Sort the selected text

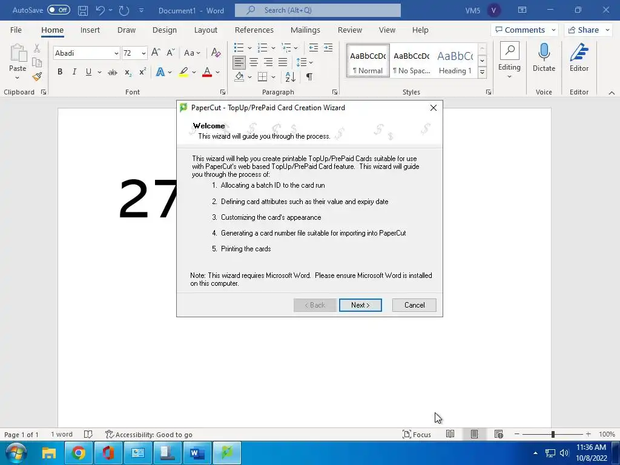pyautogui.click(x=290, y=77)
